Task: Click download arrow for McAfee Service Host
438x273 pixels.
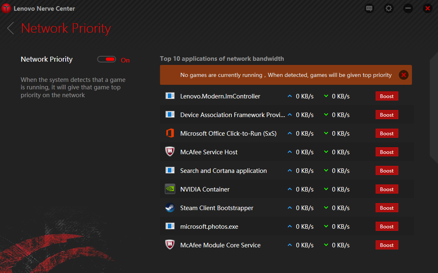Action: point(326,152)
